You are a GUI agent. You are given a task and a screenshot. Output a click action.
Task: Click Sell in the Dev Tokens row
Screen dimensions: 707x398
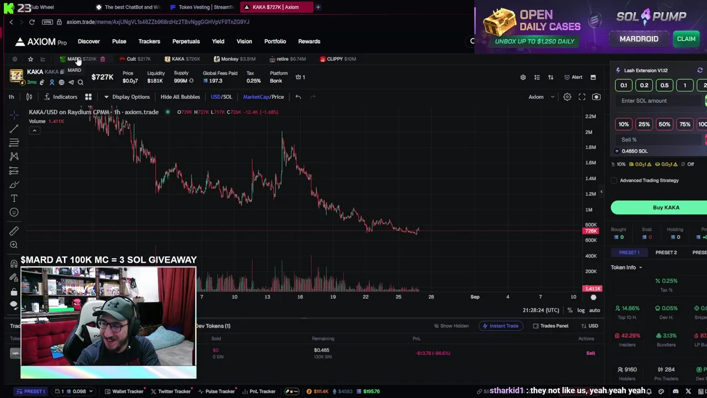tap(590, 353)
